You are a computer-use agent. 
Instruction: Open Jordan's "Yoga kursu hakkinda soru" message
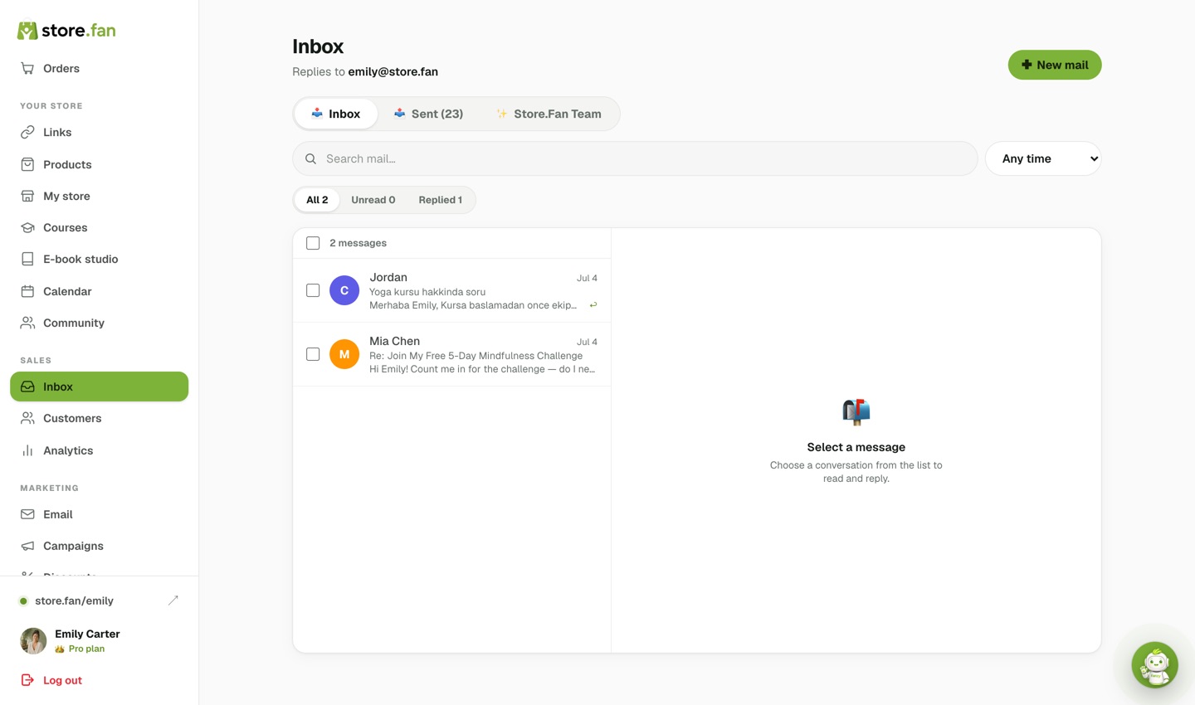click(452, 290)
